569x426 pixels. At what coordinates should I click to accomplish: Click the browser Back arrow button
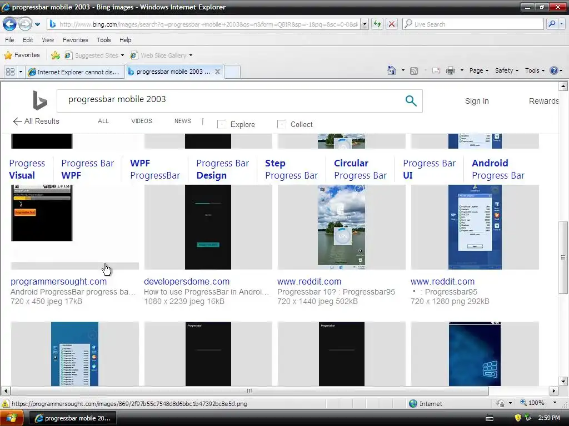coord(10,24)
